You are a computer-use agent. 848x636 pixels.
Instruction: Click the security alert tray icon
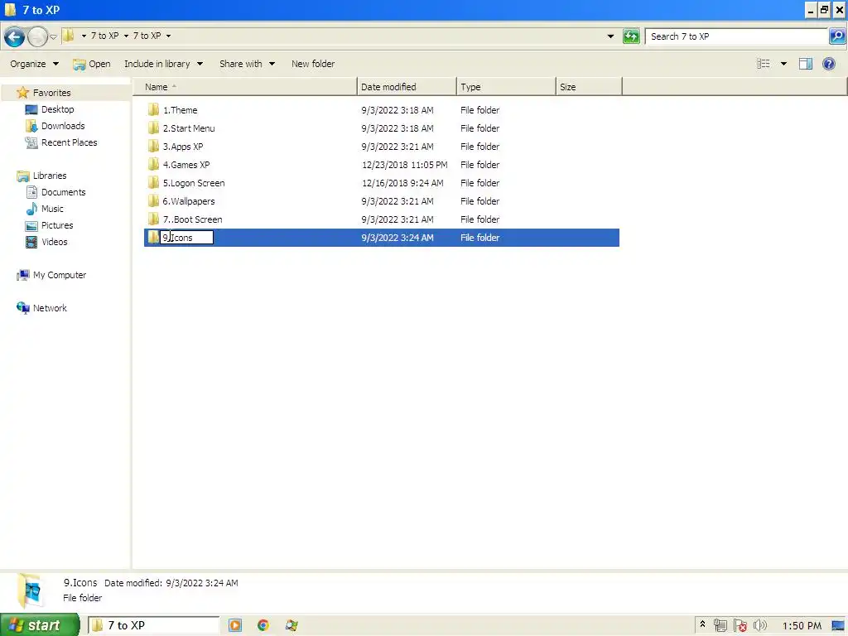[x=740, y=626]
